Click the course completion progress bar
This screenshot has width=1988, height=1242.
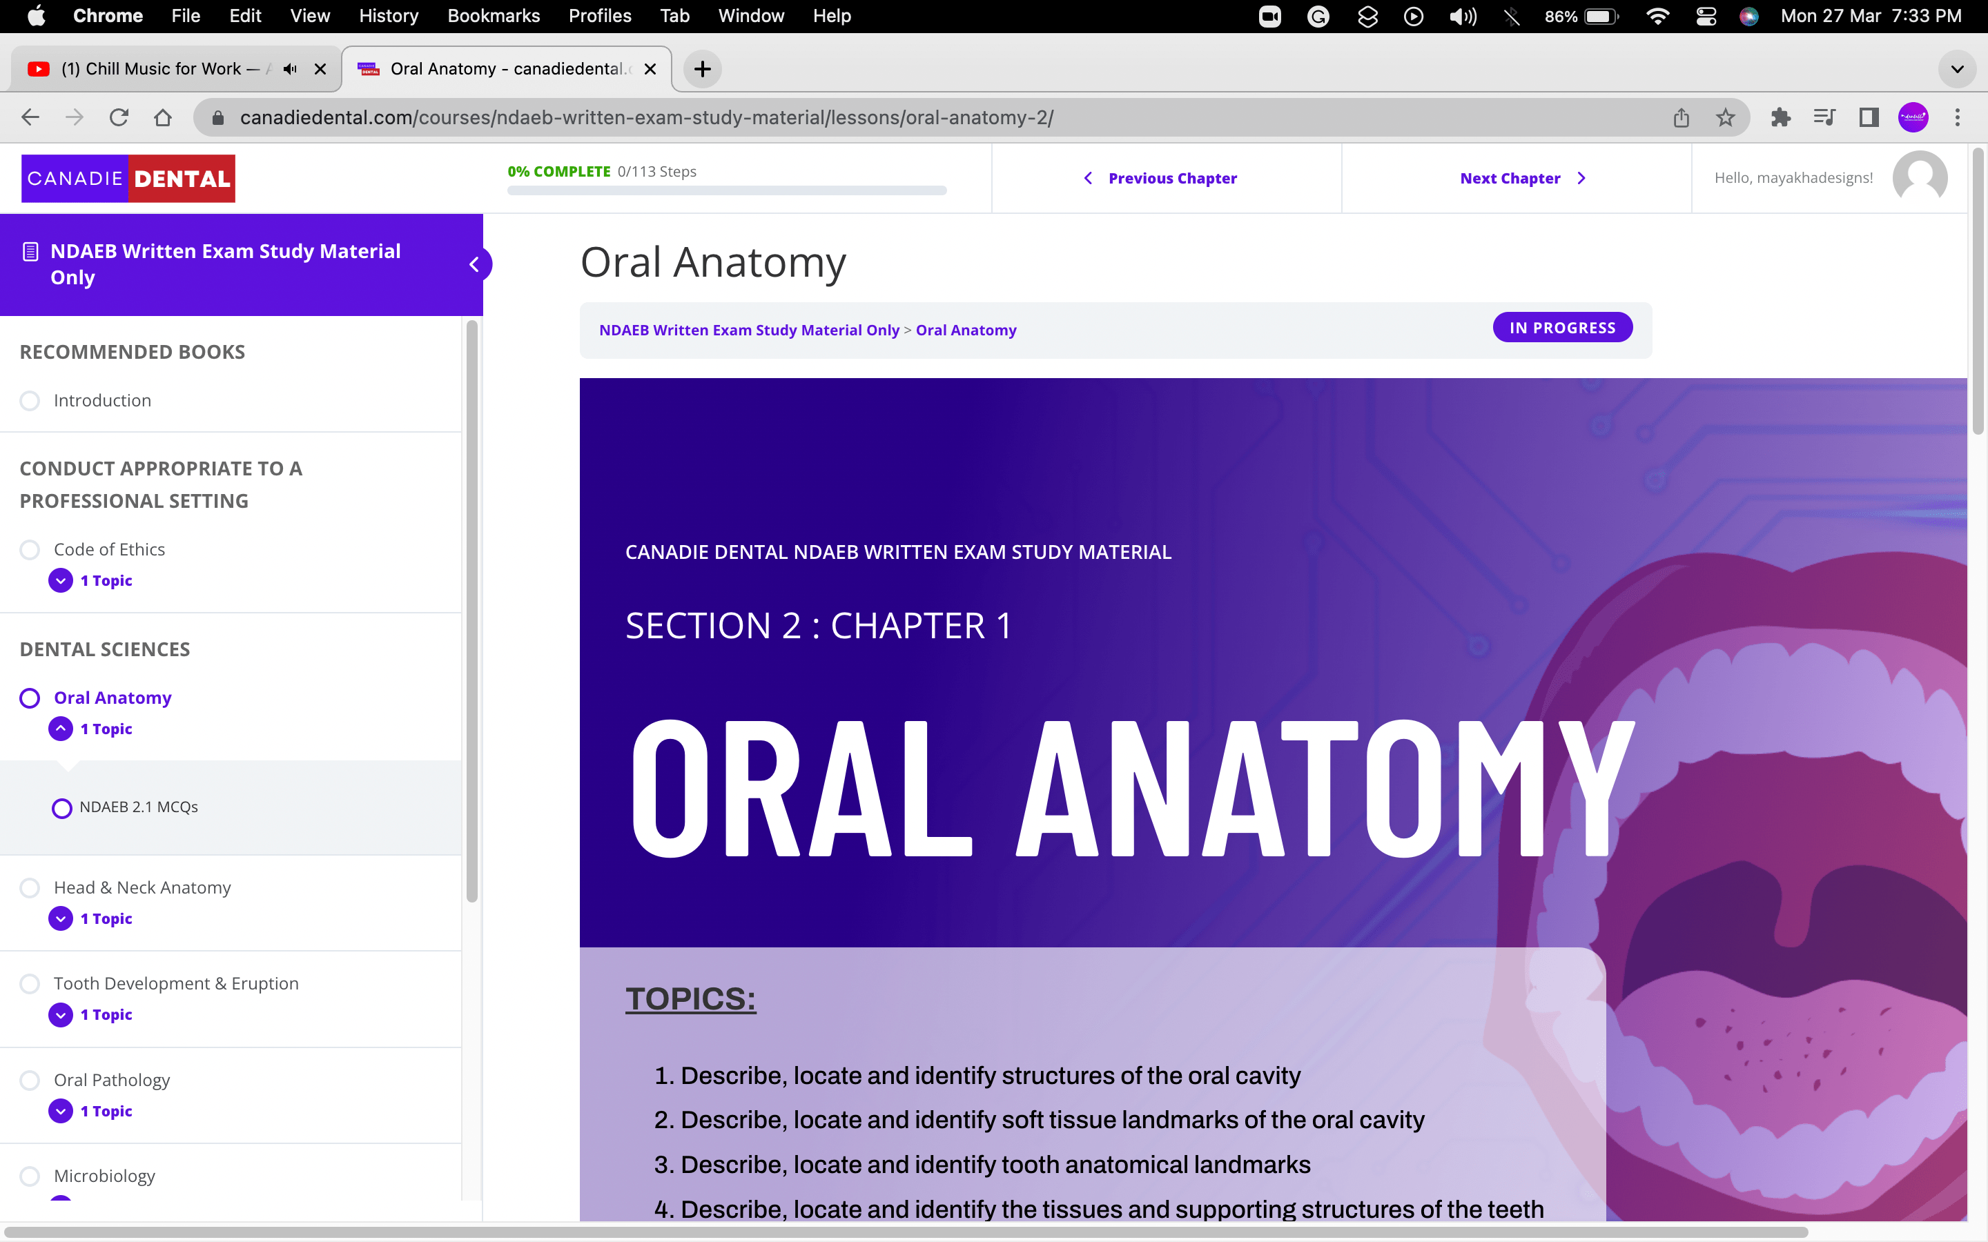click(726, 190)
